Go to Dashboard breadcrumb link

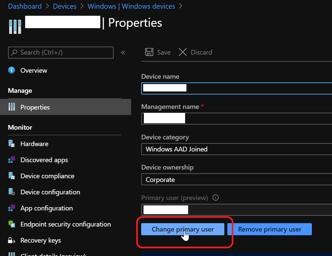[25, 6]
